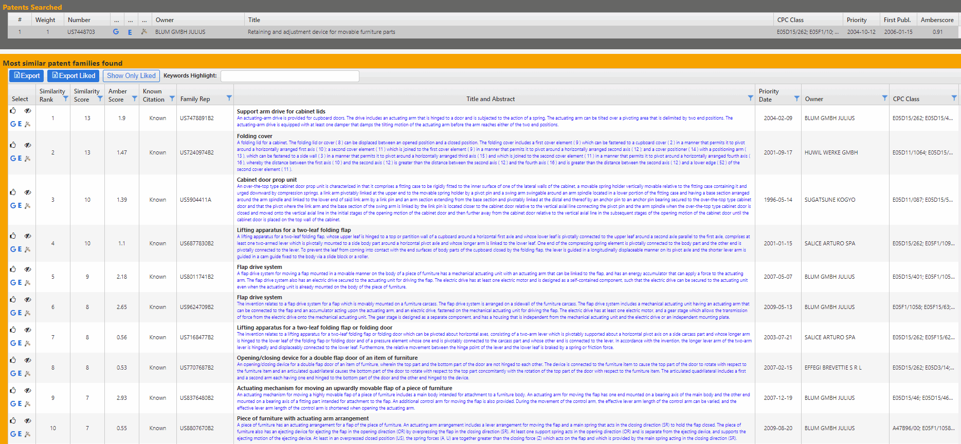Sort searched patents by Number header
This screenshot has width=961, height=444.
[79, 20]
